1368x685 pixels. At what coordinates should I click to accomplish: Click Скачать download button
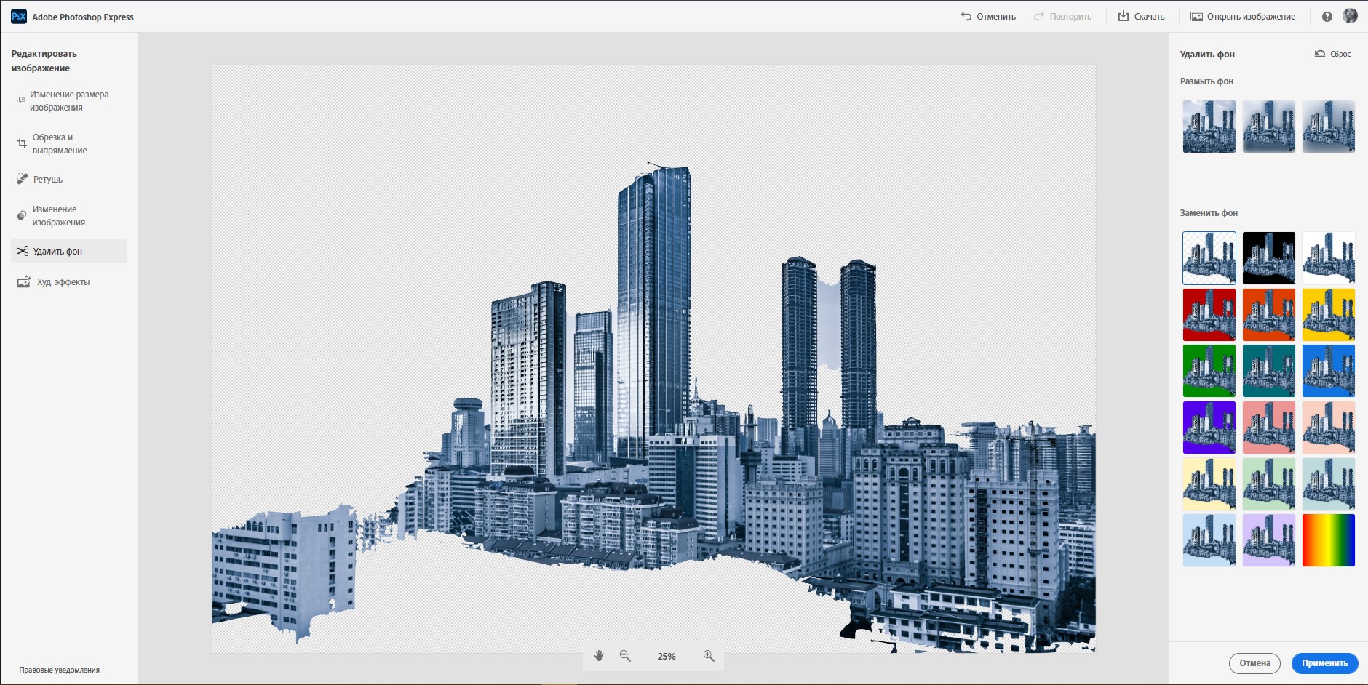1141,17
